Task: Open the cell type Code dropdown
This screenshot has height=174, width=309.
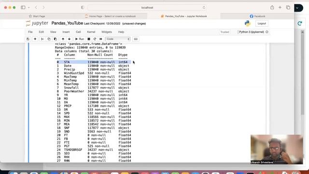Action: pos(118,39)
